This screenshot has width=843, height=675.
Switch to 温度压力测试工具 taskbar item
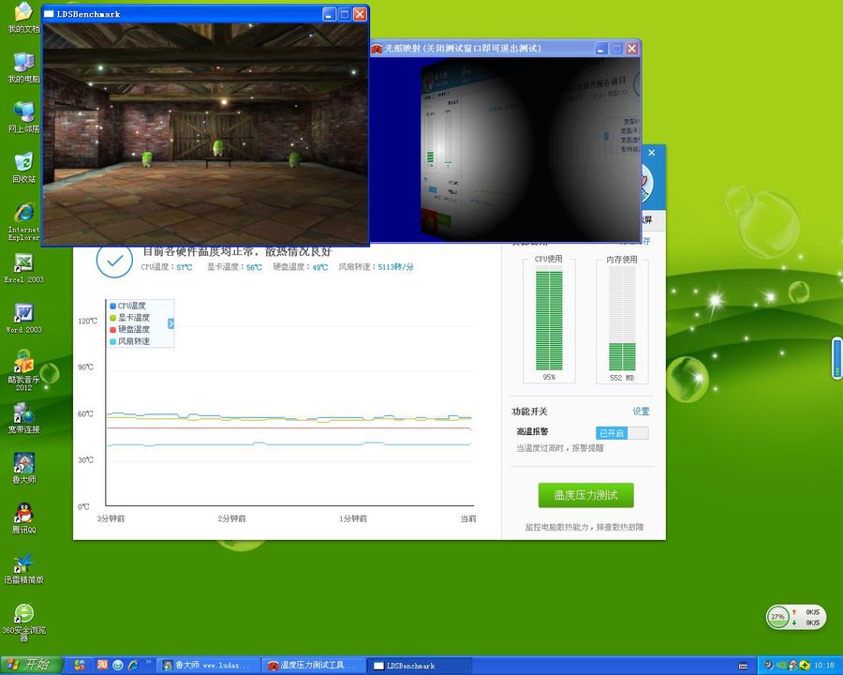coord(315,666)
